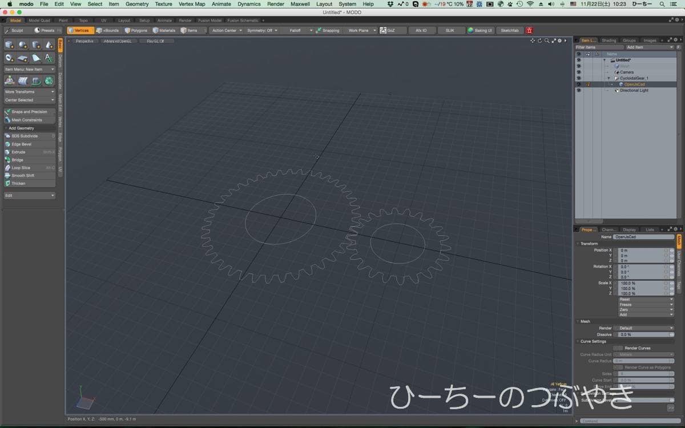
Task: Select the Thicken tool
Action: pos(18,183)
